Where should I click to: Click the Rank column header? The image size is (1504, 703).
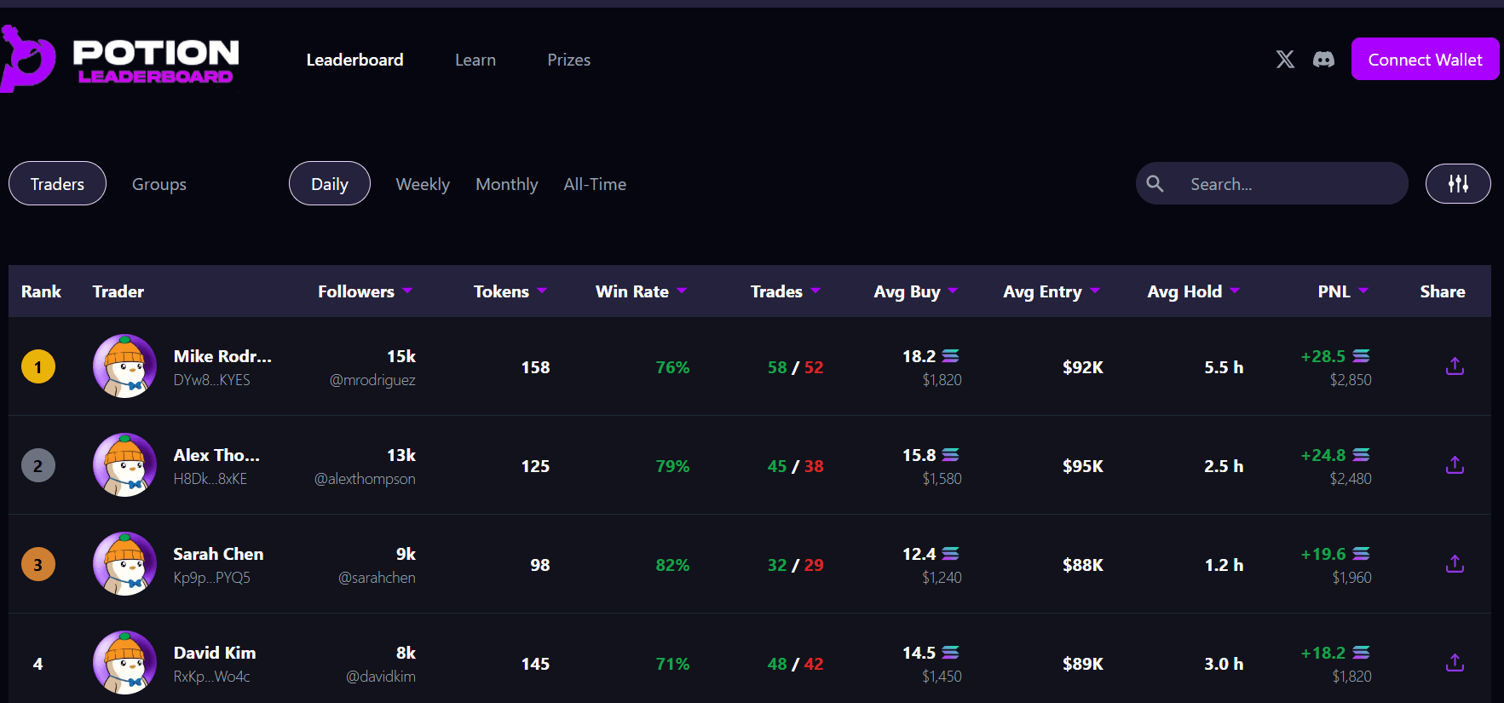[x=41, y=291]
